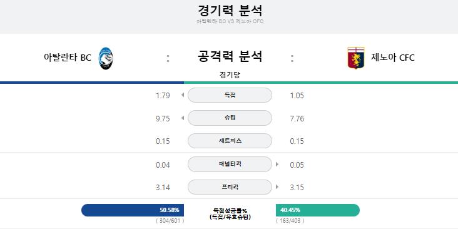Select the 프리킥 stat pill
Image resolution: width=458 pixels, height=229 pixels.
coord(230,187)
